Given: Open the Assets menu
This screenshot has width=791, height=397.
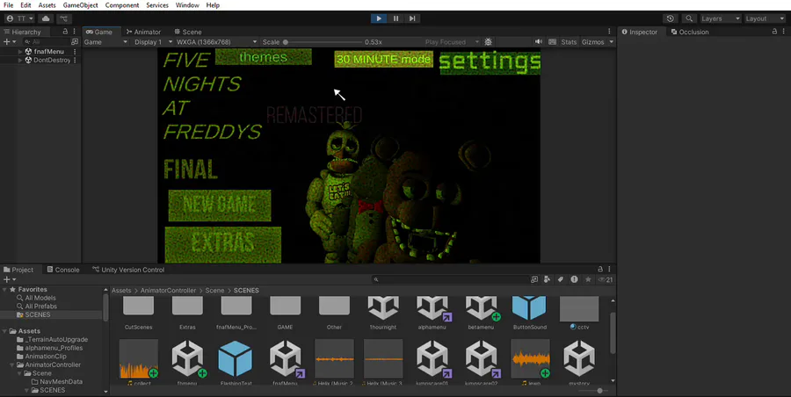Looking at the screenshot, I should click(47, 5).
